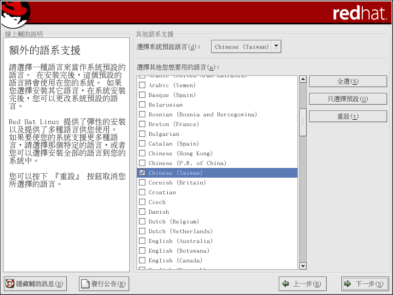Click the scrollbar down arrow of language list
Screen dimensions: 393x295
(x=303, y=266)
